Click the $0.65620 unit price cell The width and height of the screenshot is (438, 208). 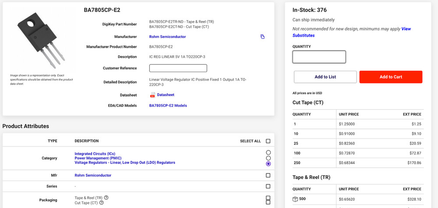pos(346,199)
